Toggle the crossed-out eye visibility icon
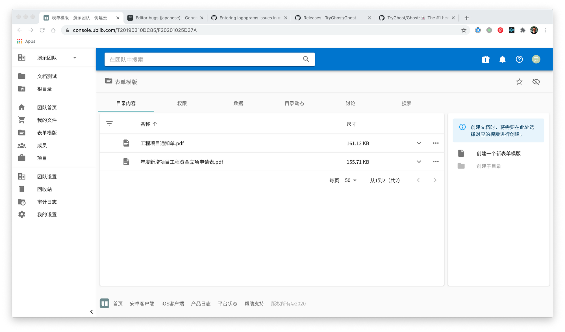 coord(536,82)
